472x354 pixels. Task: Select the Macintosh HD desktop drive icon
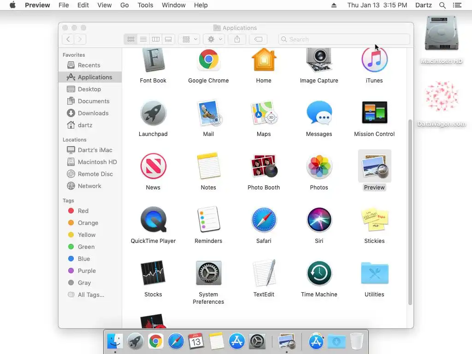tap(442, 34)
